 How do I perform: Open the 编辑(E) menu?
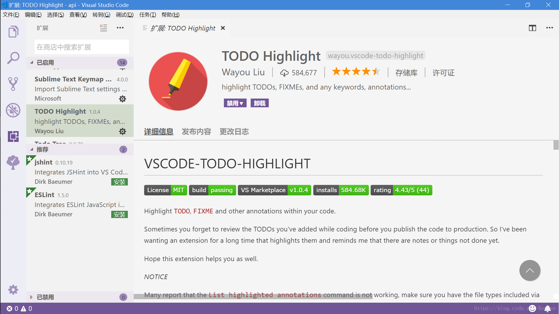(33, 15)
